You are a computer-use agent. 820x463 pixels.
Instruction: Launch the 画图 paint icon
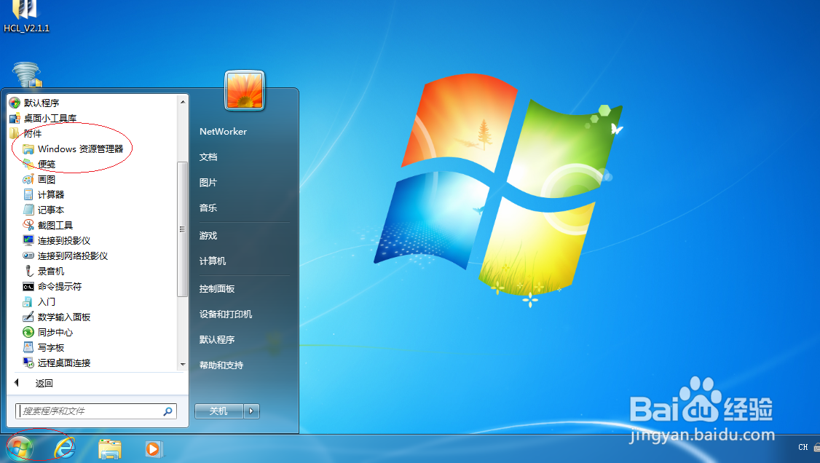[28, 179]
